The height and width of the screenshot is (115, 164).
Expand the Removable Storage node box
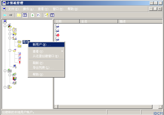coord(10,75)
